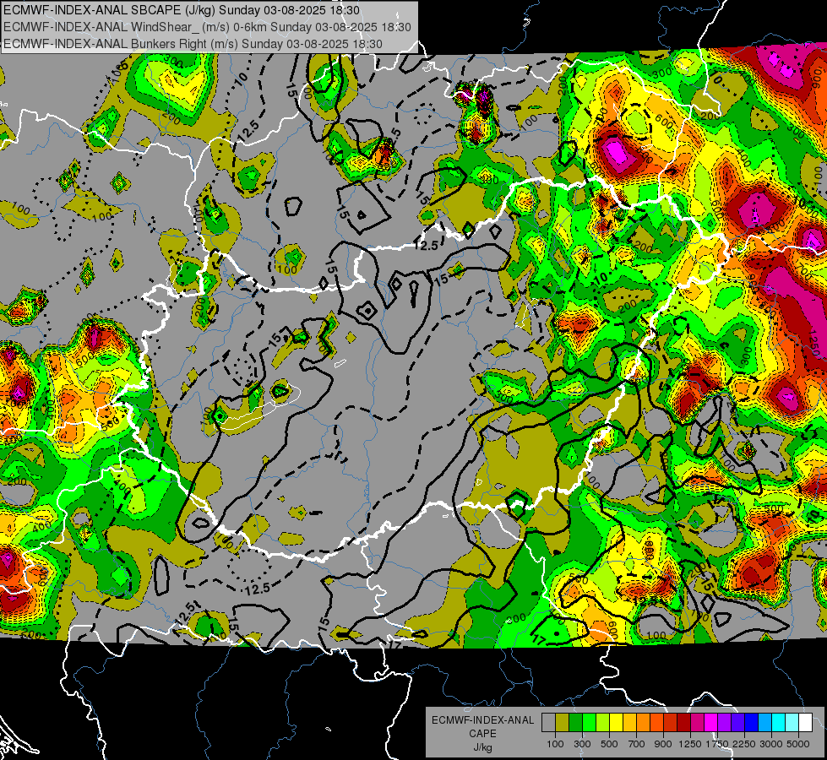This screenshot has height=760, width=827.
Task: Click the cyan legend swatch
Action: 778,722
